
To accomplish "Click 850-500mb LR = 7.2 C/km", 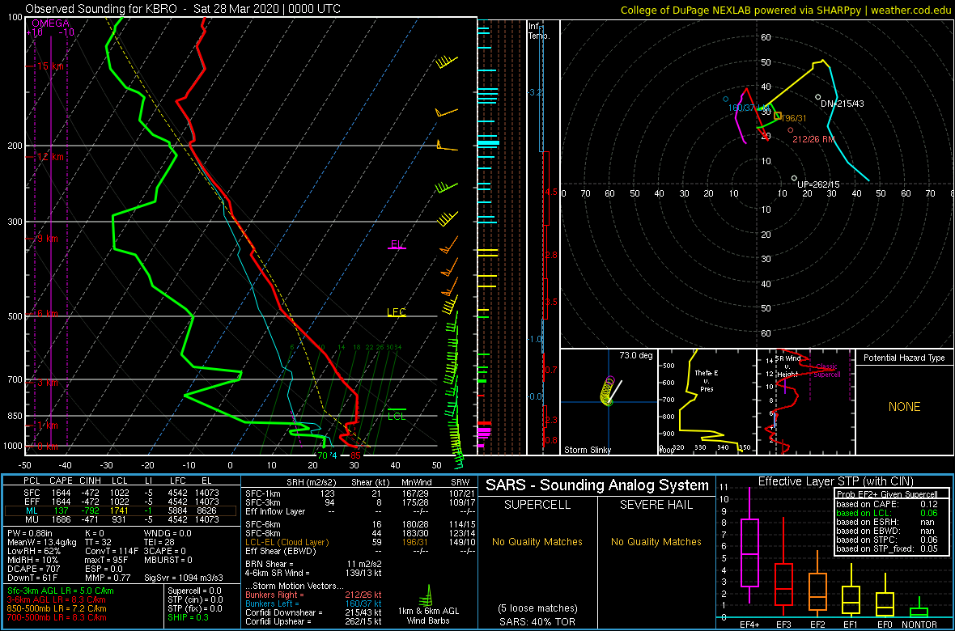I will click(x=55, y=608).
